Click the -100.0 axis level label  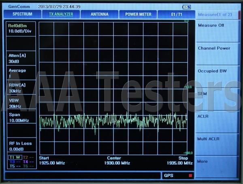[188, 153]
